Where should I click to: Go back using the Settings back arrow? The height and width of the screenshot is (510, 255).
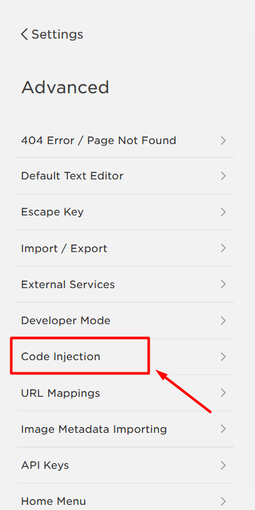[24, 34]
